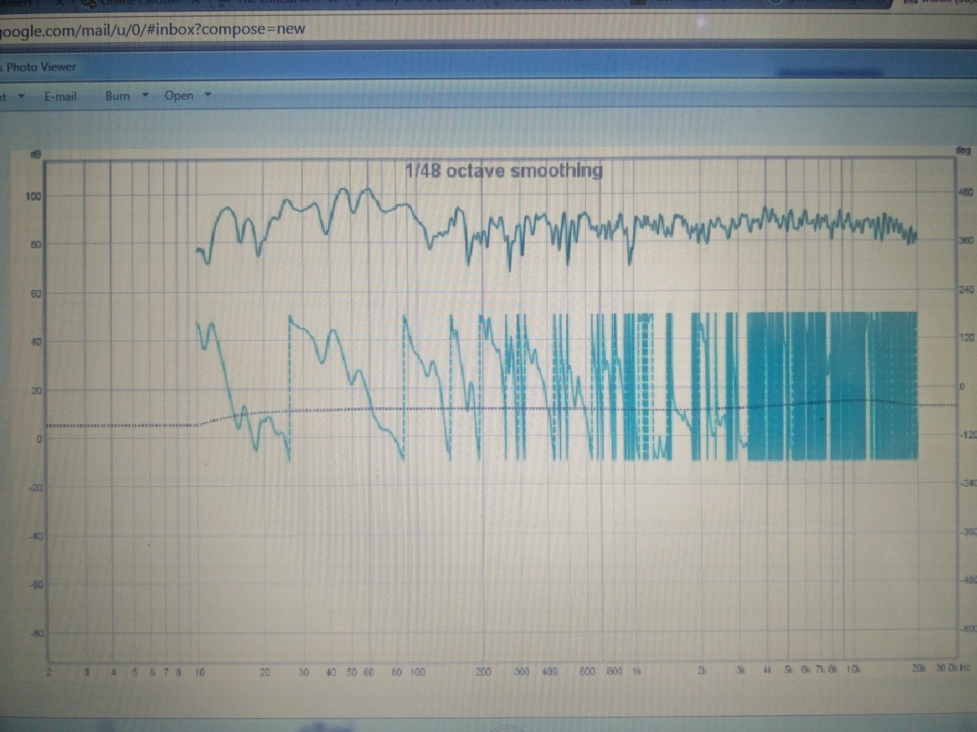Click the E-mail toolbar button
Screen dimensions: 977x732
coord(60,96)
